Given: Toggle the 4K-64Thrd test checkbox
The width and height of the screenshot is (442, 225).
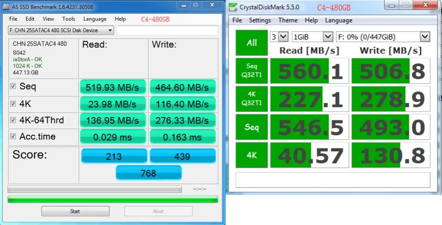Looking at the screenshot, I should [13, 120].
